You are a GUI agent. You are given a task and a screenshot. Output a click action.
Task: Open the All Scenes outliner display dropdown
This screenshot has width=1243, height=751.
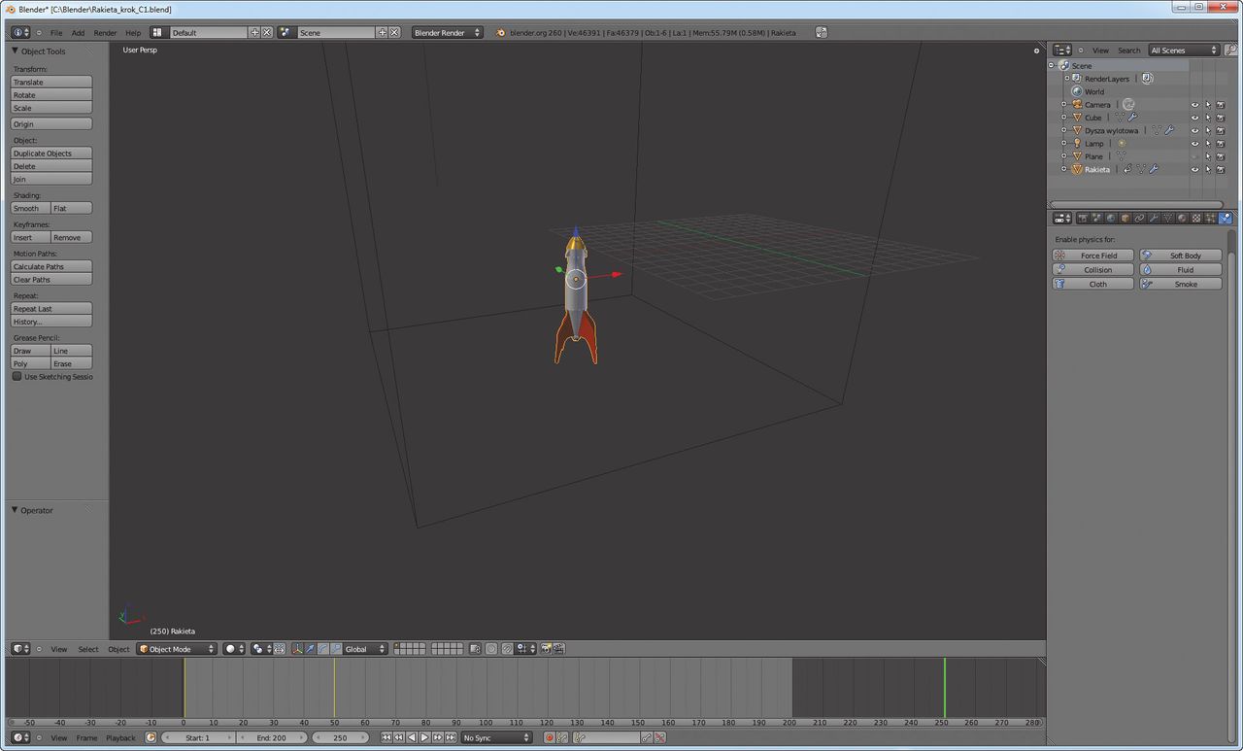click(1184, 50)
